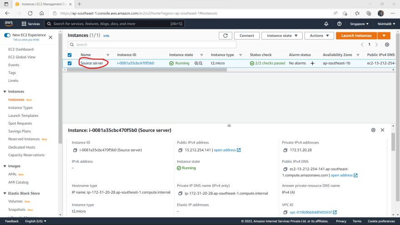Collapse the Images sidebar section
This screenshot has width=400, height=225.
(x=5, y=166)
